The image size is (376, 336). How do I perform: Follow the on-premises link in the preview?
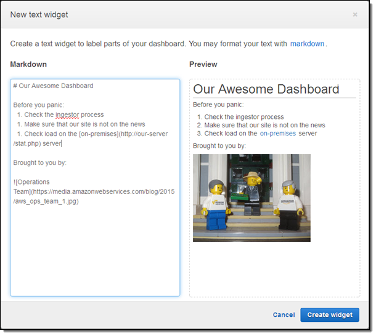(277, 134)
